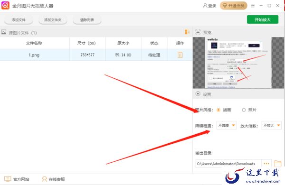Click the output directory path field

click(228, 164)
